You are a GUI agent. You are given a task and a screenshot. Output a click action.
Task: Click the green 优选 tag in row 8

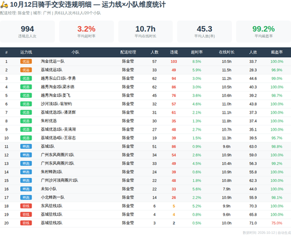(26, 121)
